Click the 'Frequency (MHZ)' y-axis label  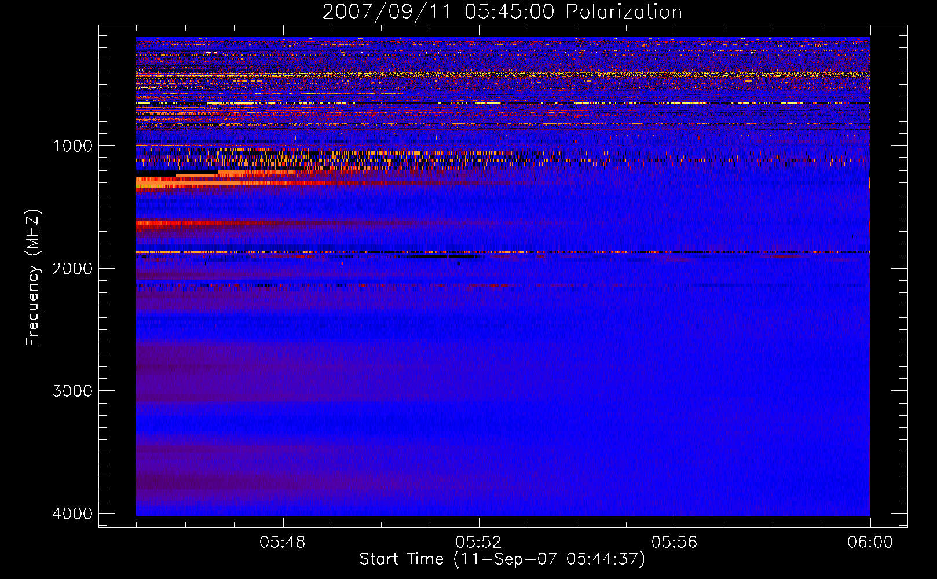33,278
